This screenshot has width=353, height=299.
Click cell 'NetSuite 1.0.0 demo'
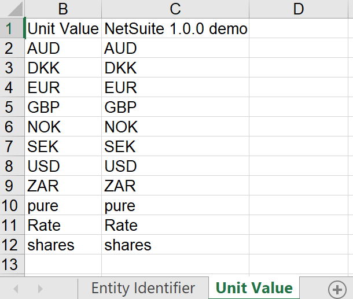pos(175,28)
